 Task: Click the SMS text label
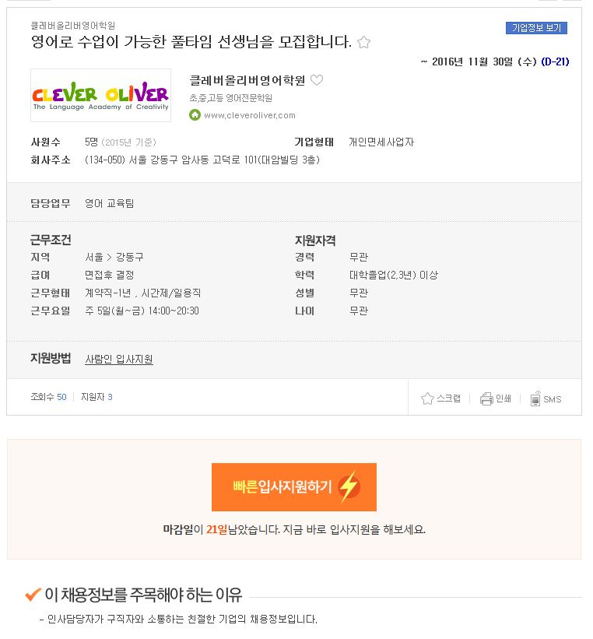pos(553,399)
